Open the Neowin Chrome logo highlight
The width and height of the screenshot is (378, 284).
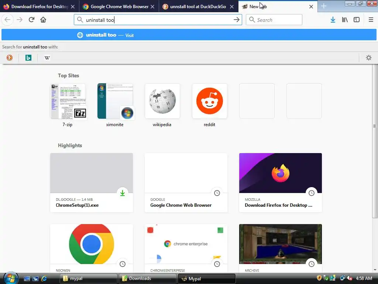[92, 249]
